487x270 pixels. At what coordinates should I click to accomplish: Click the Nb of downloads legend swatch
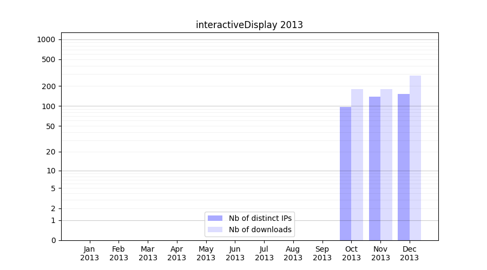click(x=215, y=230)
